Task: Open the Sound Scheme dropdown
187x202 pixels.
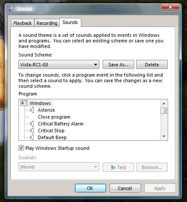Action: click(x=59, y=65)
